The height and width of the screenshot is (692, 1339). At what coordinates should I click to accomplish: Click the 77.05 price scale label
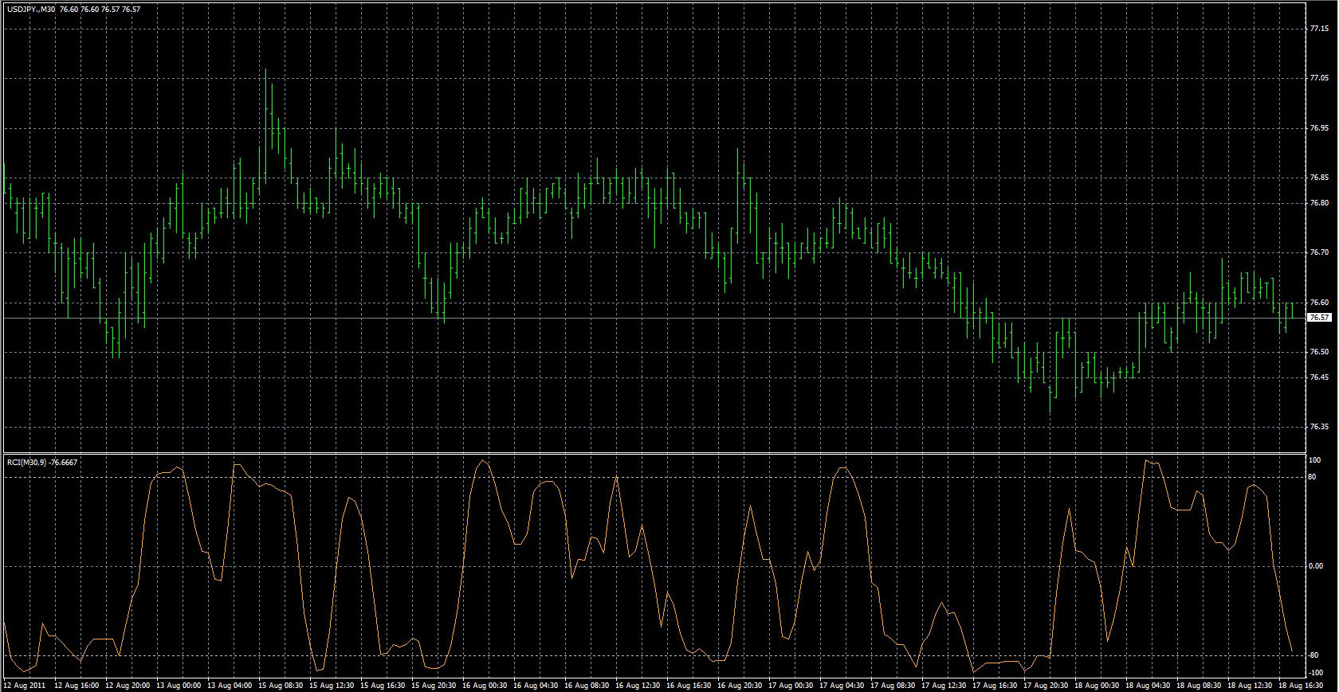pyautogui.click(x=1319, y=78)
